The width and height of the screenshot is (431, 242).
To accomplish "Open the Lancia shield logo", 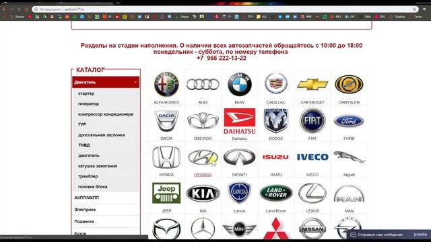I will [240, 193].
